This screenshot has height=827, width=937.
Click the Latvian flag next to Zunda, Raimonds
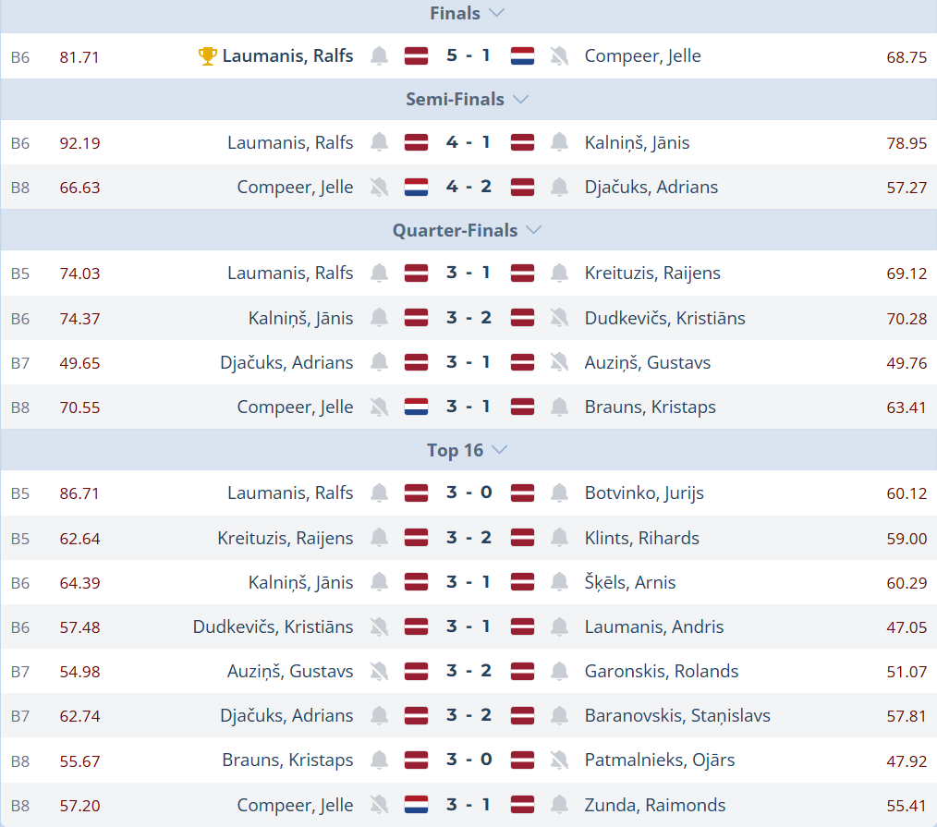pyautogui.click(x=522, y=806)
